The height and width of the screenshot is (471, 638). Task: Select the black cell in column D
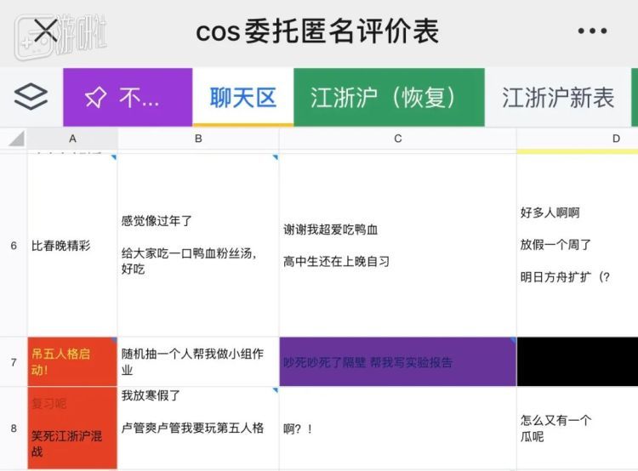click(x=577, y=361)
